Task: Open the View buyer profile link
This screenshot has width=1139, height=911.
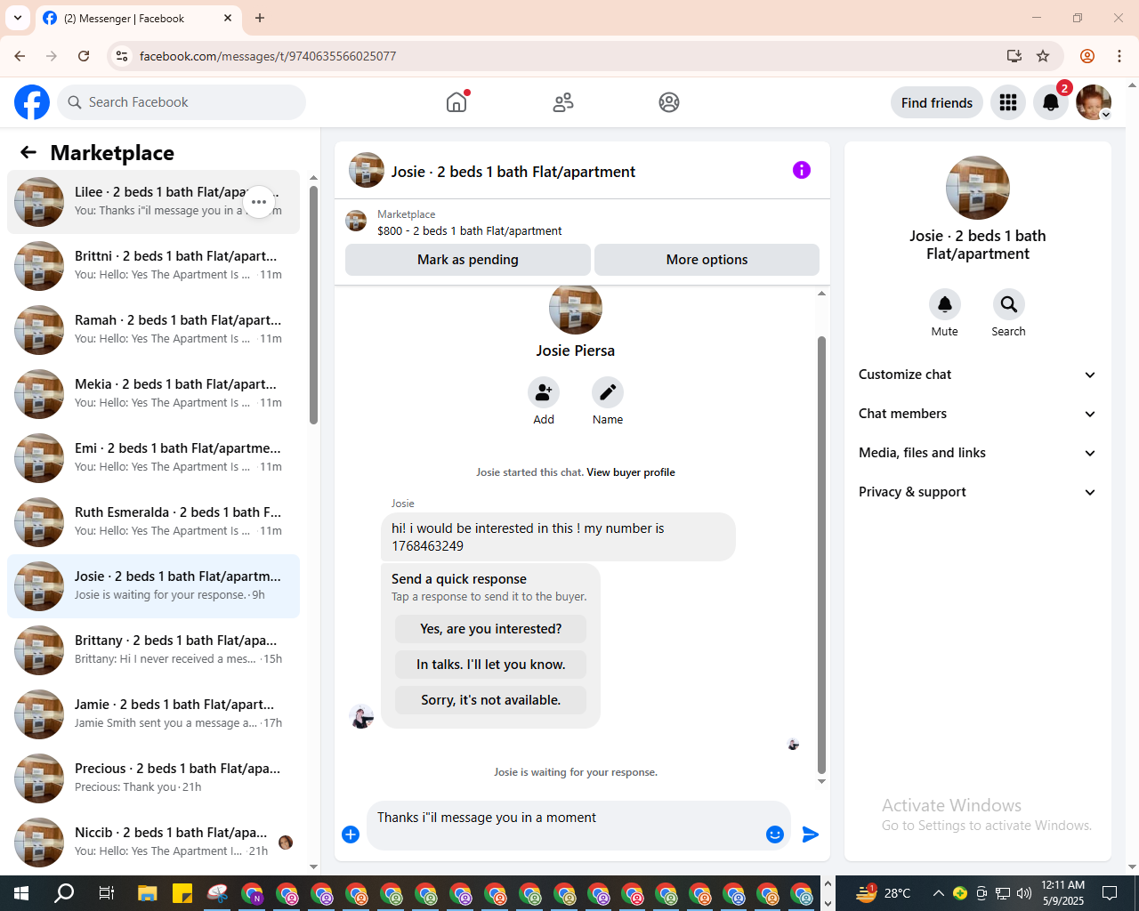Action: pyautogui.click(x=630, y=472)
